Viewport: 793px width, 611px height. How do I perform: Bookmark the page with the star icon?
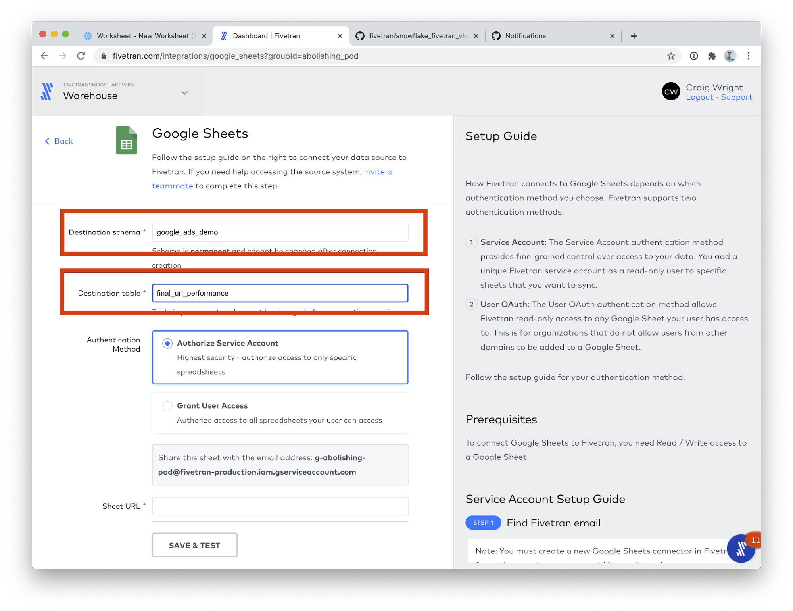[x=671, y=56]
